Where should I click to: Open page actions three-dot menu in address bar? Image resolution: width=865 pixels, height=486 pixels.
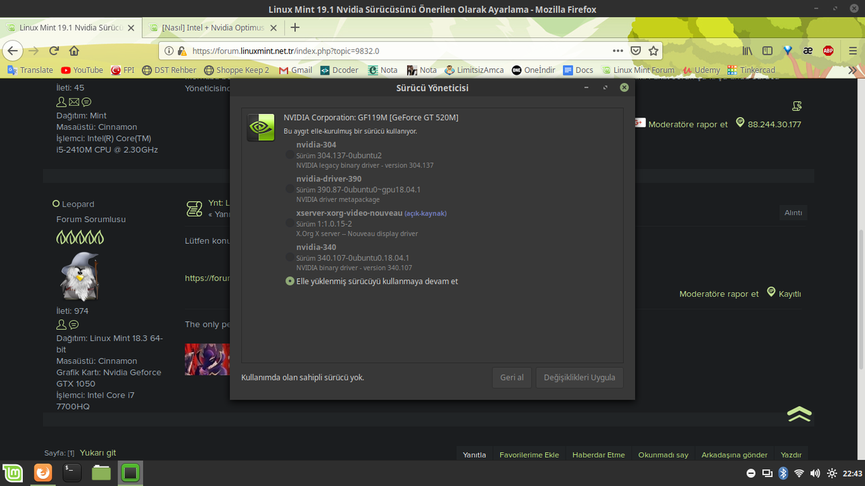618,51
